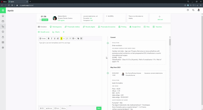Toggle underline formatting in the editor
Image resolution: width=203 pixels, height=110 pixels.
[x=54, y=38]
